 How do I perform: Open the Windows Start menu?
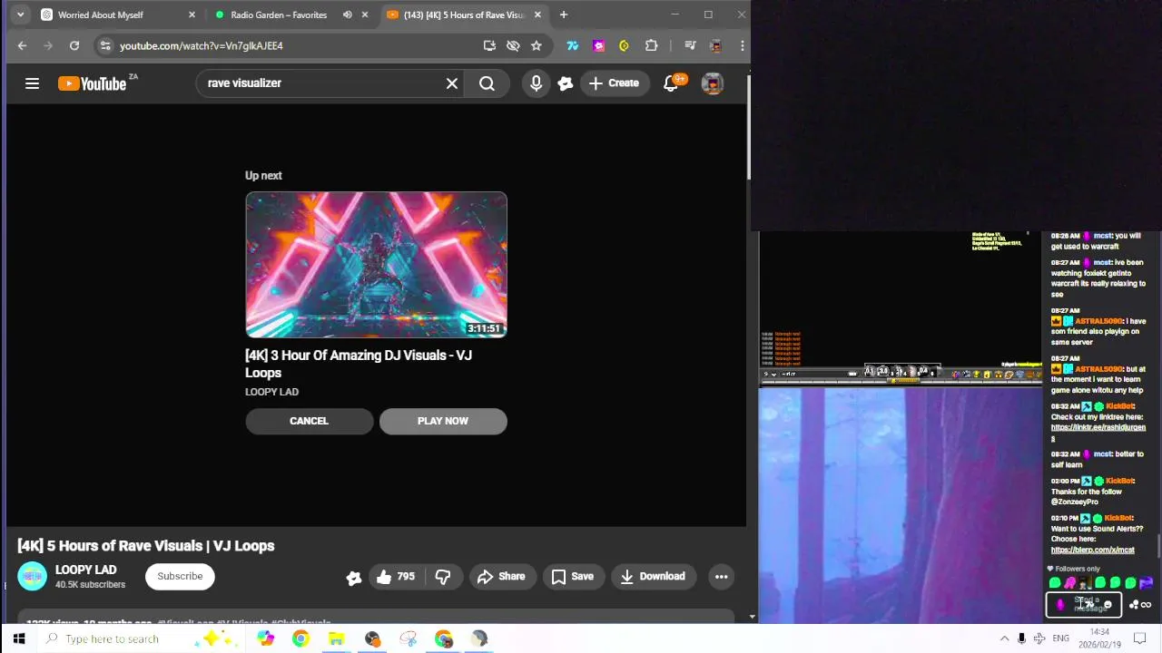pyautogui.click(x=18, y=638)
